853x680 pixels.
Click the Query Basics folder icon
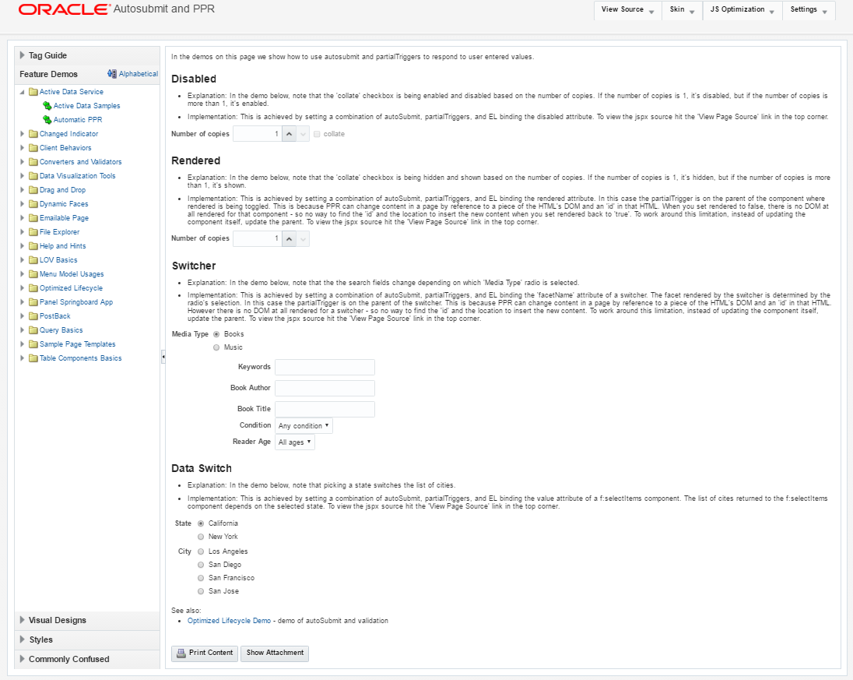coord(33,330)
